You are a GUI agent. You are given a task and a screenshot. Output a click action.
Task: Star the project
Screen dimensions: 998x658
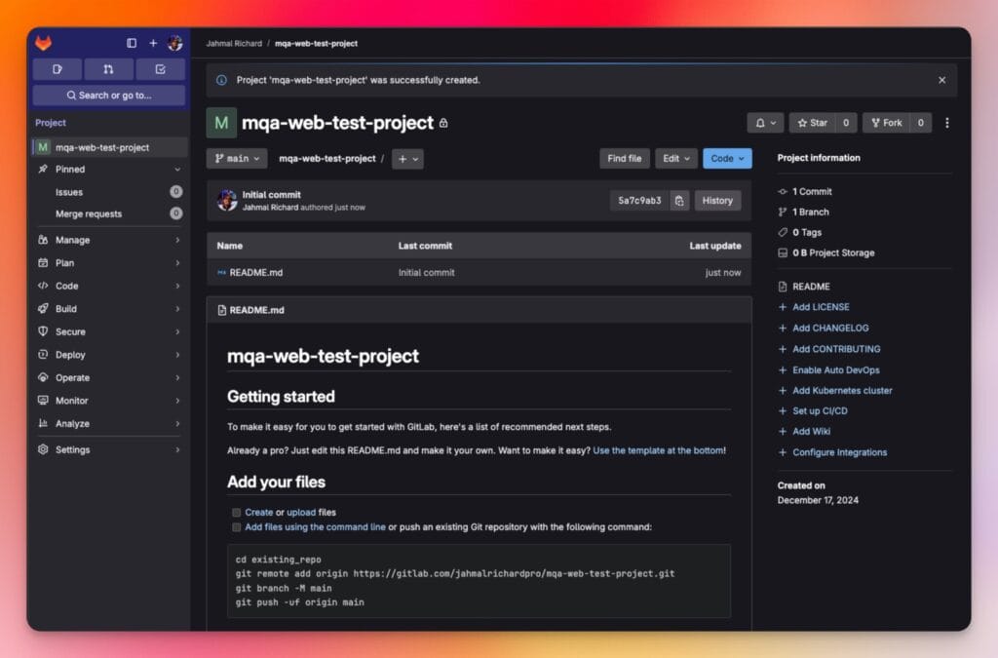[813, 123]
